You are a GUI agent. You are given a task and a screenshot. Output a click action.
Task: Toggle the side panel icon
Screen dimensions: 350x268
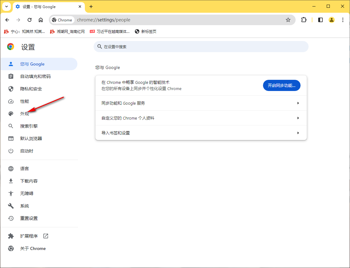click(x=320, y=20)
